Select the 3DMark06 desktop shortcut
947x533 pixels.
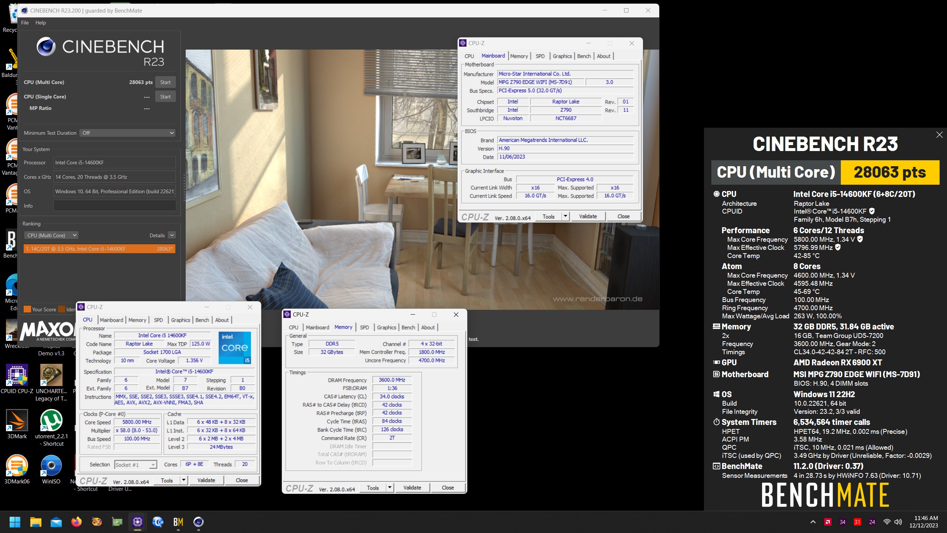(17, 469)
